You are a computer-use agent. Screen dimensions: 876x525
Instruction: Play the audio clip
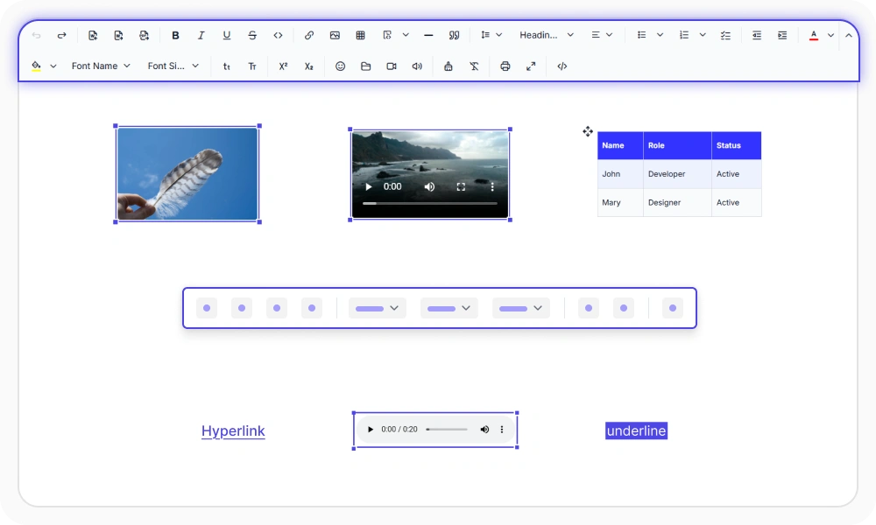(x=370, y=429)
